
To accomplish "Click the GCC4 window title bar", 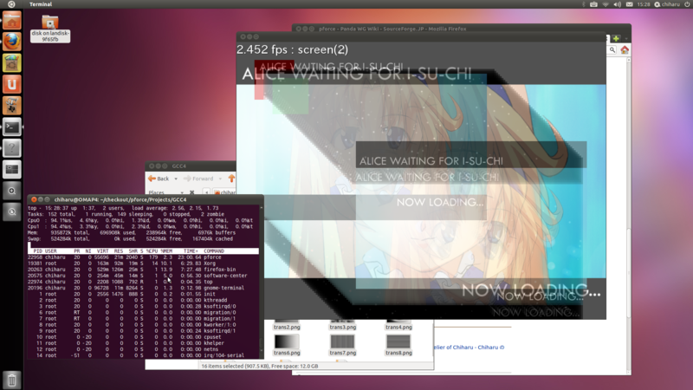I will point(191,166).
